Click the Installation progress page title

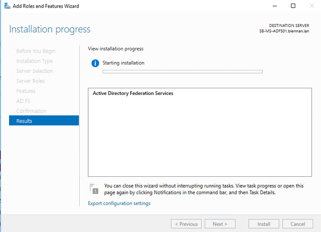[50, 29]
